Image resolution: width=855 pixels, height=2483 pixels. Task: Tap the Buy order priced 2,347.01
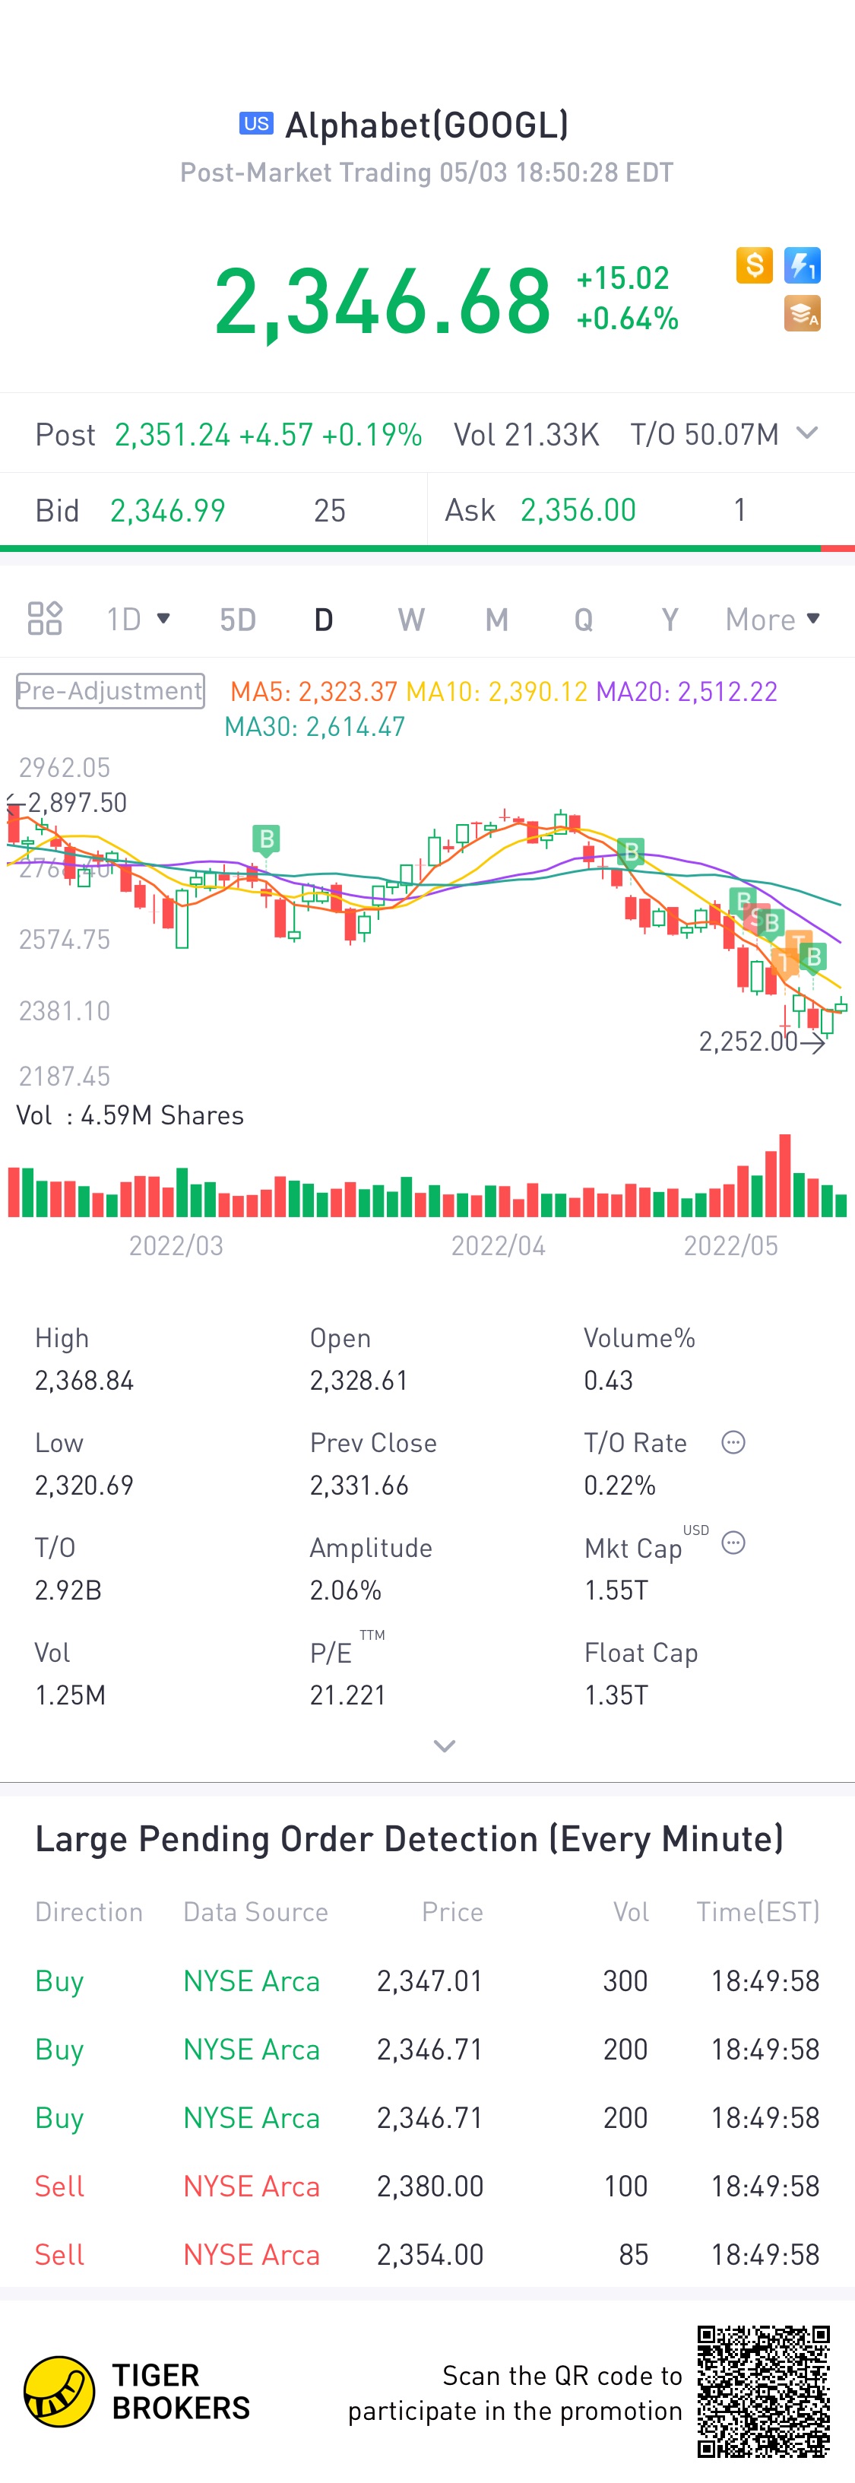click(427, 1980)
